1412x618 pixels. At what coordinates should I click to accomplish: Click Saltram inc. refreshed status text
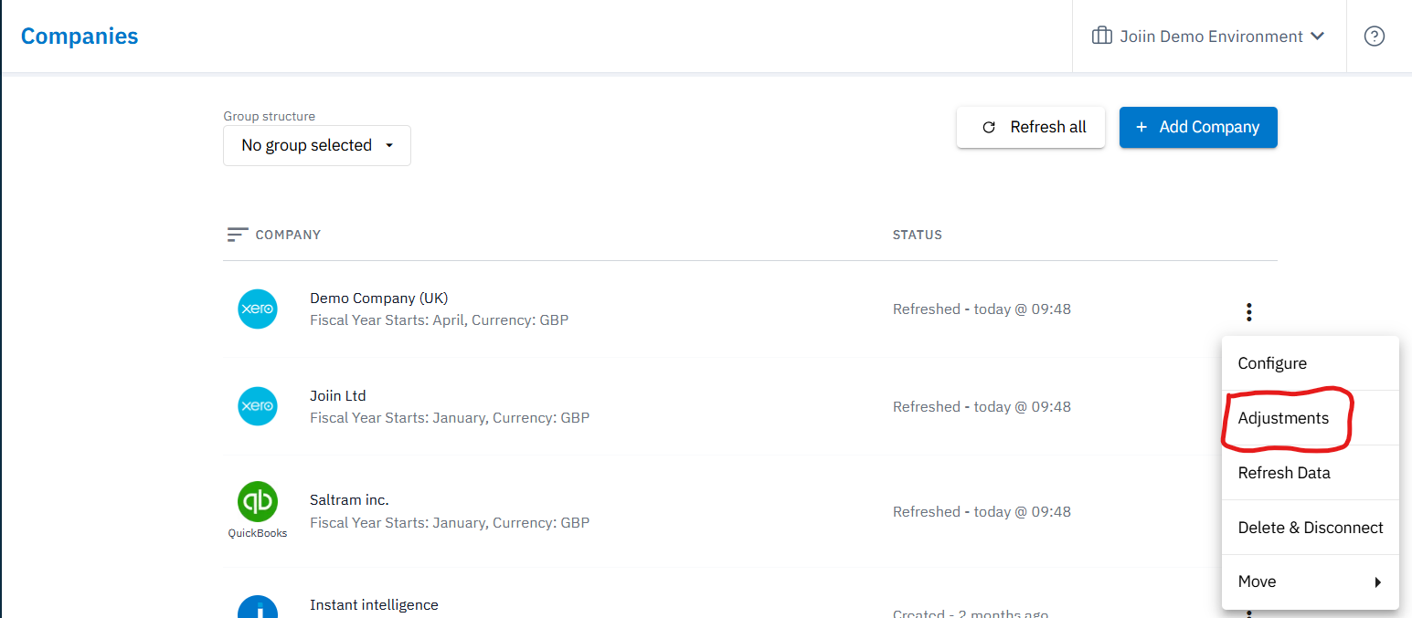[982, 512]
